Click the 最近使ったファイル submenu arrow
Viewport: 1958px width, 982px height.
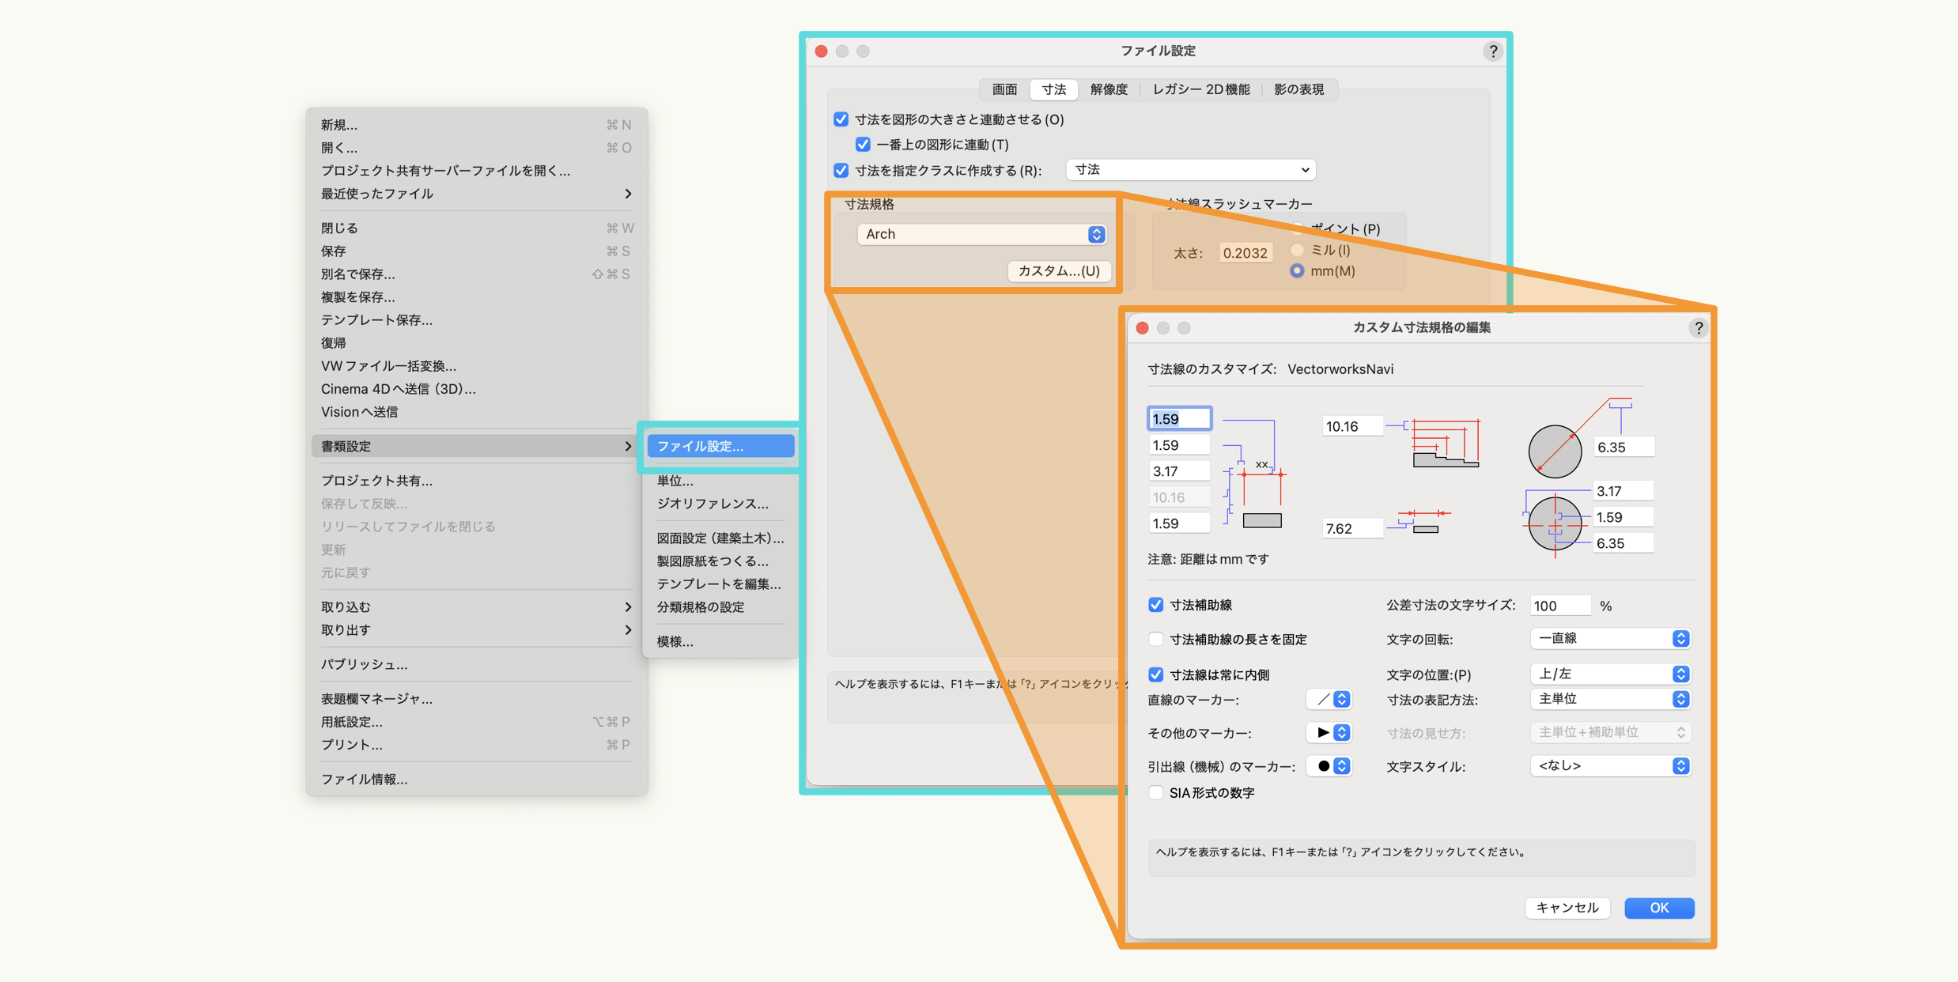tap(628, 194)
